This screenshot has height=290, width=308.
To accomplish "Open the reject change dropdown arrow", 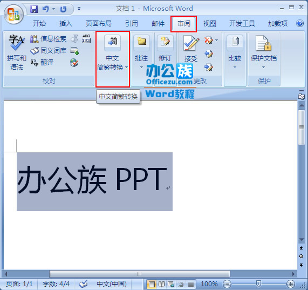I will click(216, 41).
